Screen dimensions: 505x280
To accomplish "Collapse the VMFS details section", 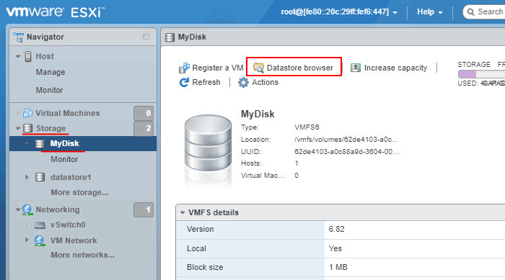I will [183, 212].
